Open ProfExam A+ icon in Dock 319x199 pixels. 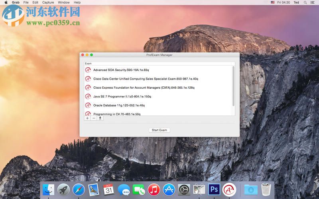[229, 190]
